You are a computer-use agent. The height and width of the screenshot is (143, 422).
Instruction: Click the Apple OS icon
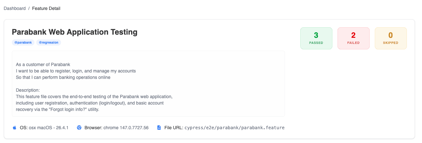click(x=14, y=128)
